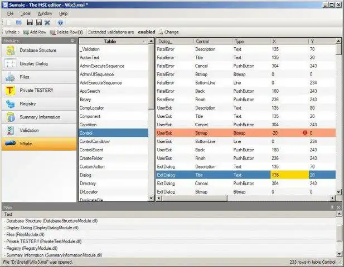Sort by the Dialog_ column header
The height and width of the screenshot is (267, 344).
175,41
